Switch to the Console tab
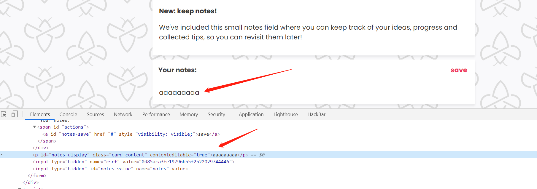This screenshot has height=189, width=537. click(68, 114)
